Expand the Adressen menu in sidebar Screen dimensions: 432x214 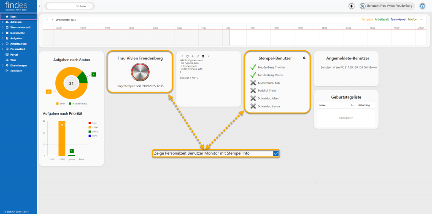click(16, 22)
